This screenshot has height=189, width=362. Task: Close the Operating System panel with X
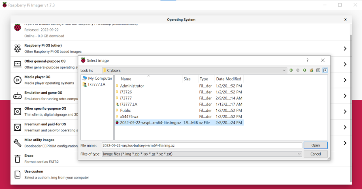(x=345, y=19)
